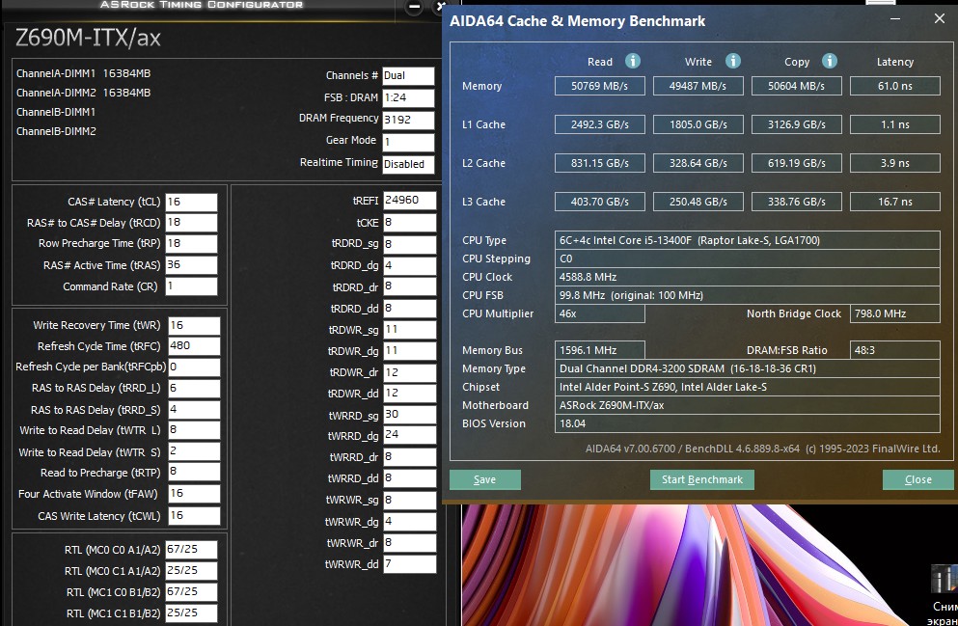Click the BIOS Version value 18.04
Image resolution: width=958 pixels, height=626 pixels.
point(748,423)
